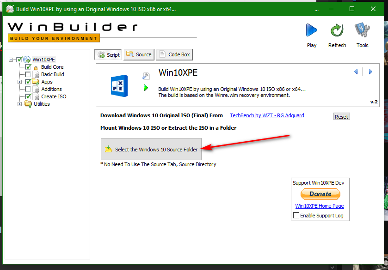Click the Additions script icon

(x=37, y=90)
